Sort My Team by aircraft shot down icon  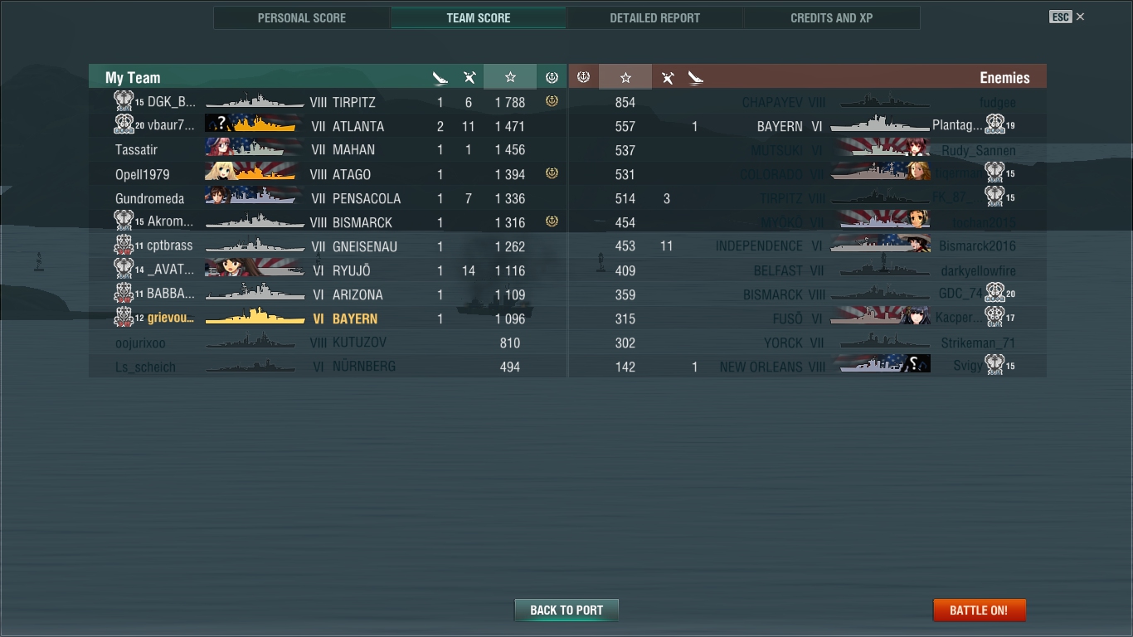(469, 78)
